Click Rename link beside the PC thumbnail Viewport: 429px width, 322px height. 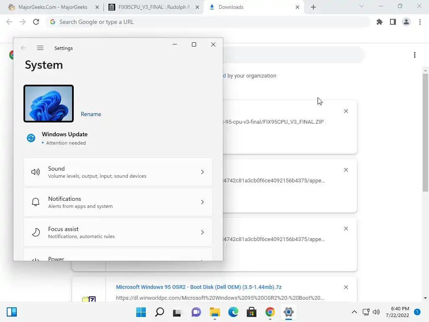point(91,114)
